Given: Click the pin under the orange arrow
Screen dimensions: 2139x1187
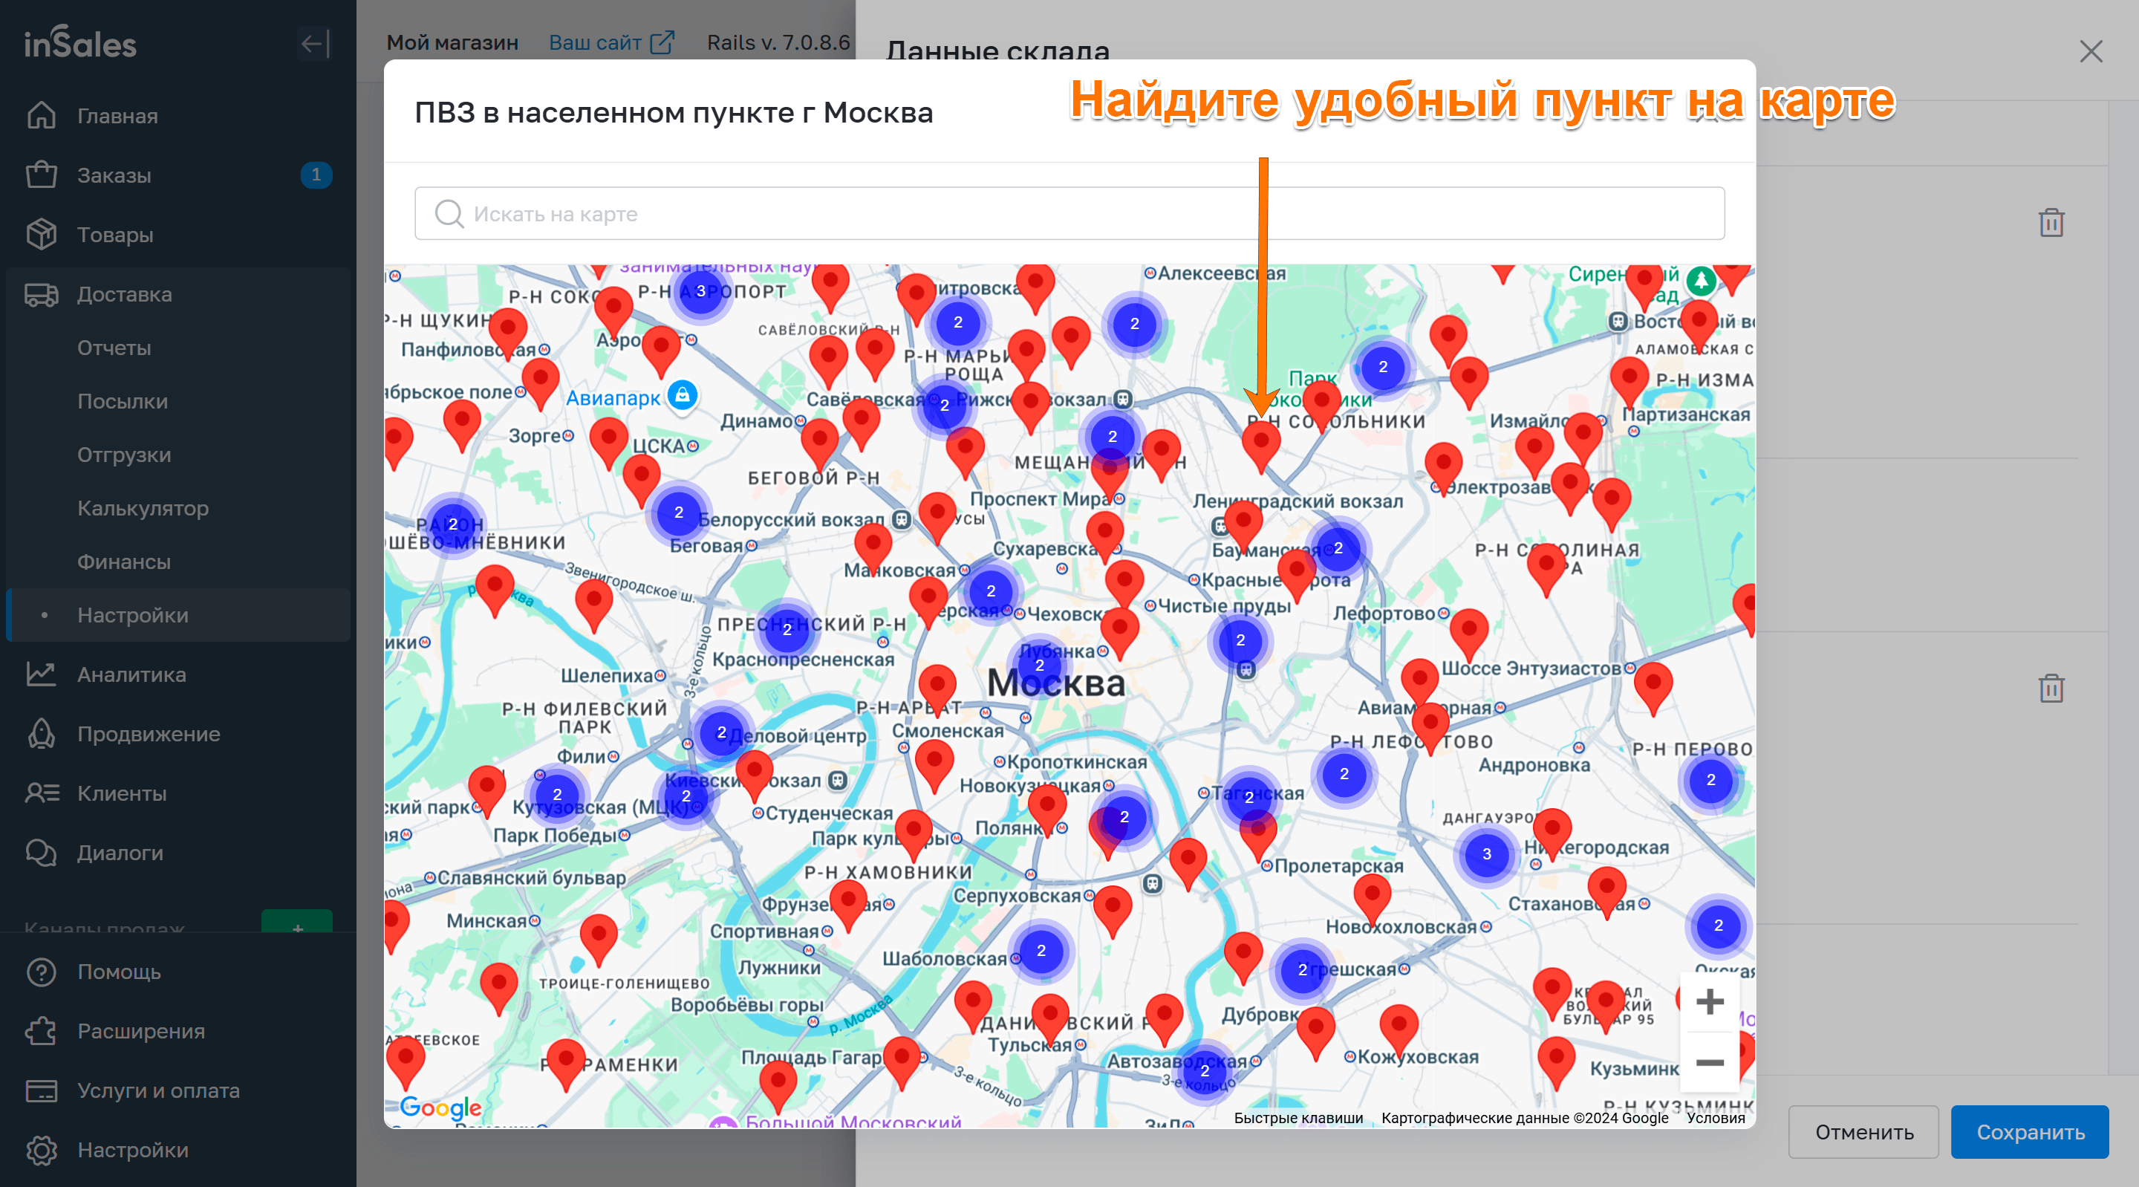Looking at the screenshot, I should [x=1260, y=443].
